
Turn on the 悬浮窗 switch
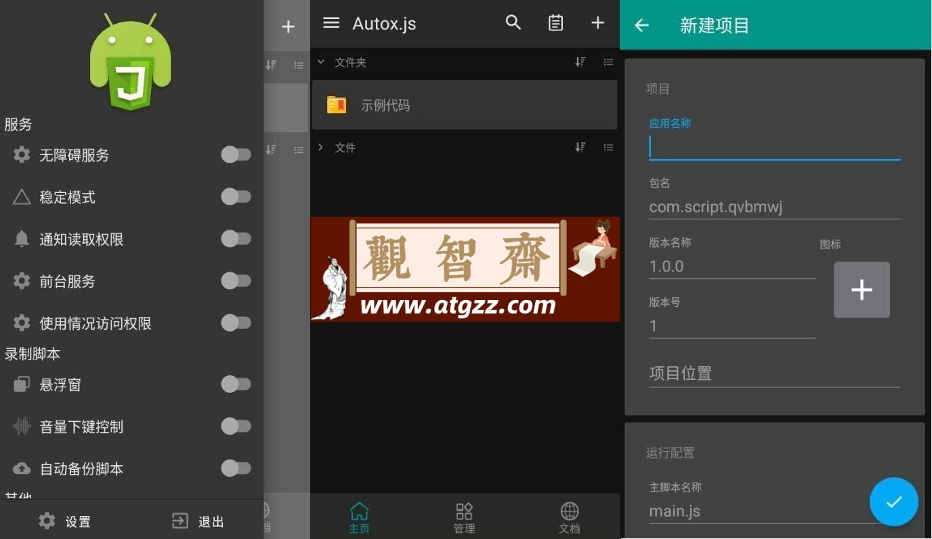[x=236, y=385]
